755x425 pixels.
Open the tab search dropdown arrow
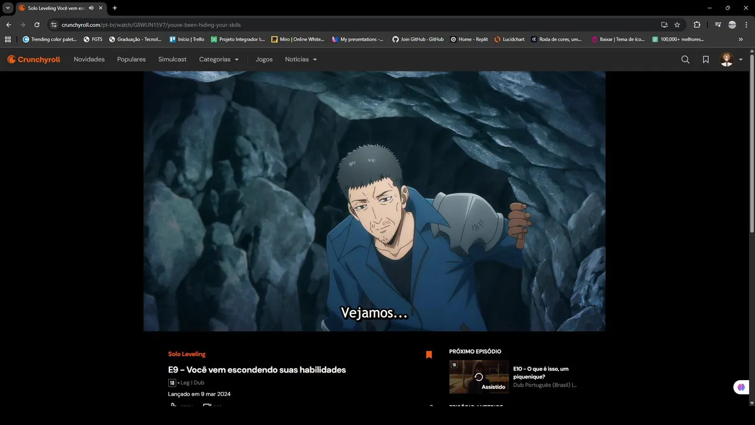pyautogui.click(x=8, y=8)
